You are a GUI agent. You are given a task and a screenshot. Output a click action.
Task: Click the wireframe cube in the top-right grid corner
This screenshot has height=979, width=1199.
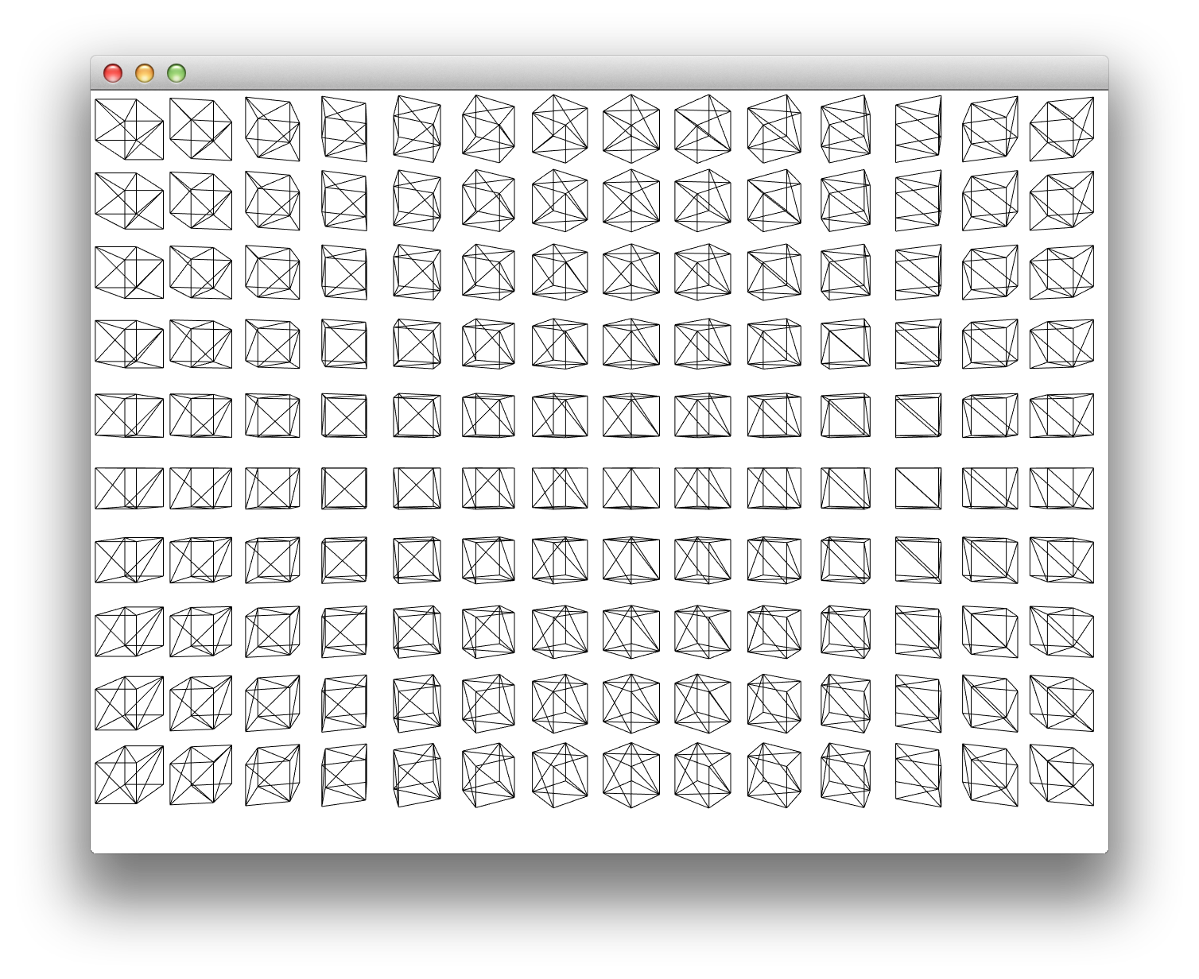click(x=1061, y=130)
